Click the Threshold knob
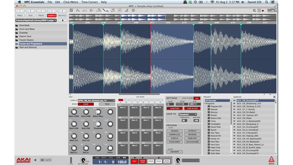 98,124
